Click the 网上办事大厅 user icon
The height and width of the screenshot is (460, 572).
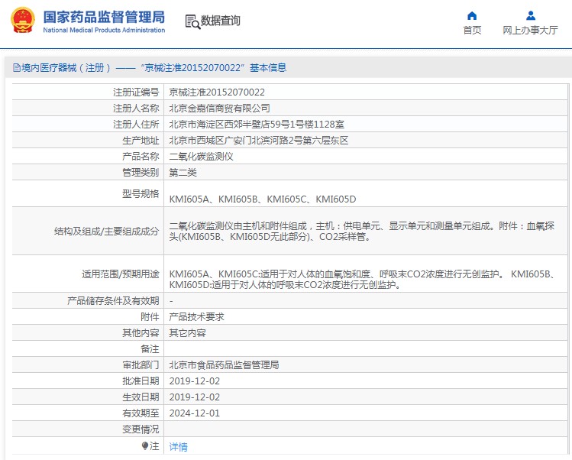pos(531,16)
